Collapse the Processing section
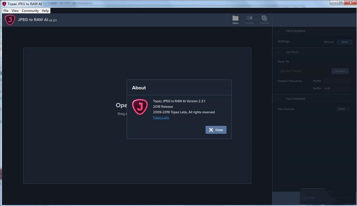This screenshot has width=357, height=206. 280,31
